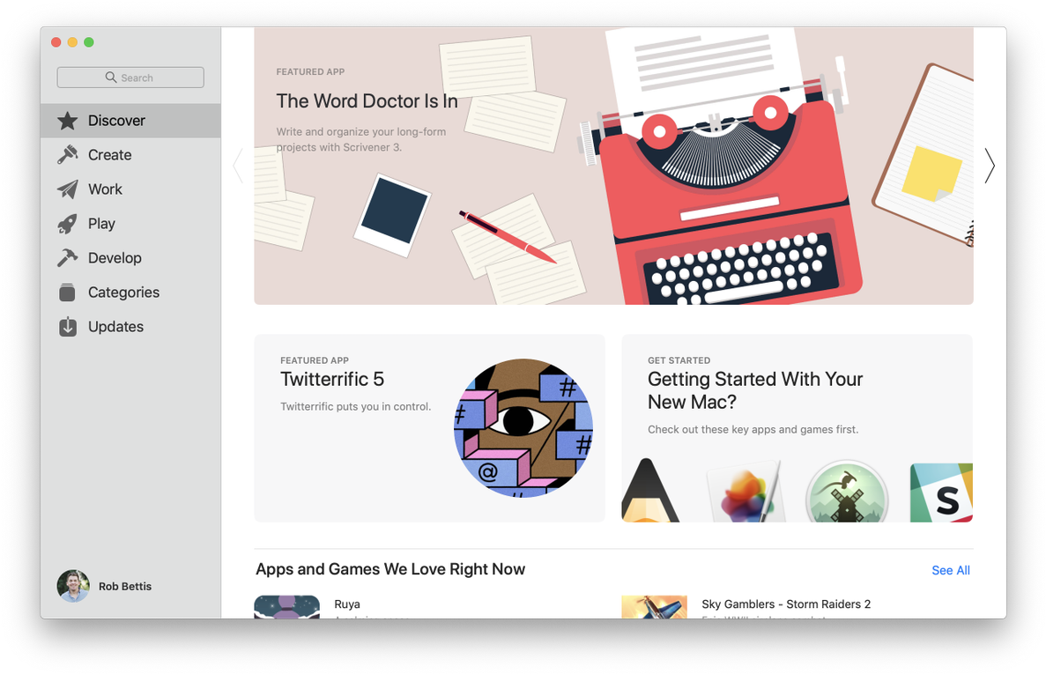Open Discover via its star icon
Image resolution: width=1046 pixels, height=674 pixels.
[x=67, y=121]
